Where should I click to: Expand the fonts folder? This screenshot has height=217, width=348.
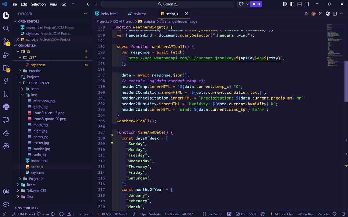click(x=22, y=89)
